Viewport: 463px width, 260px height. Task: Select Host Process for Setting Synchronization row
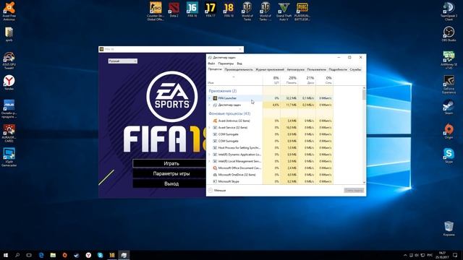[270, 147]
